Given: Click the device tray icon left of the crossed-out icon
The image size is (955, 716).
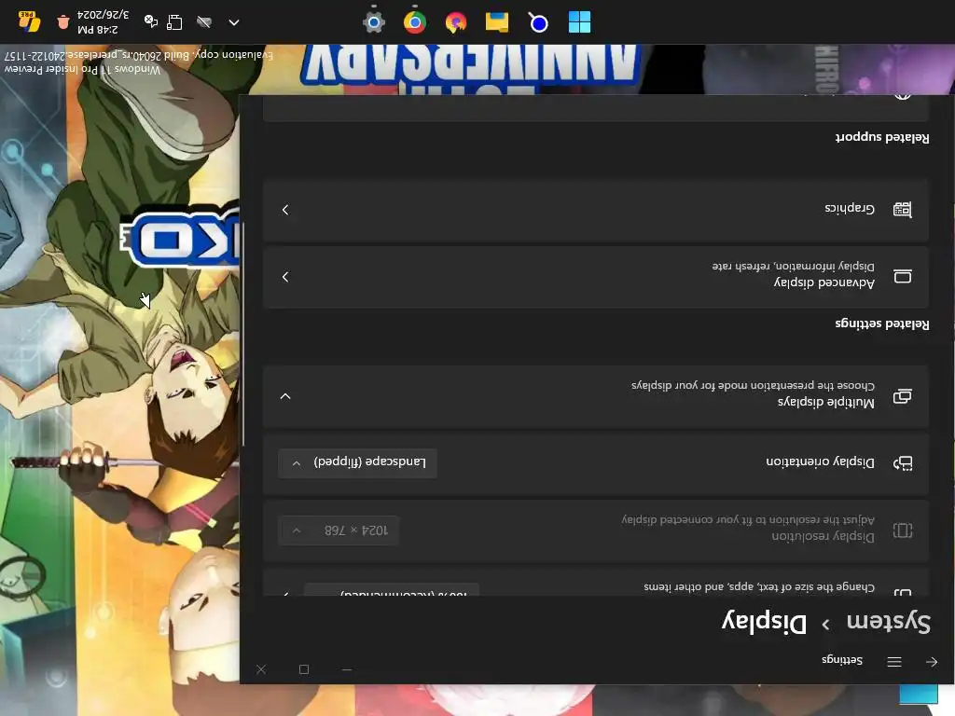Looking at the screenshot, I should pyautogui.click(x=174, y=22).
